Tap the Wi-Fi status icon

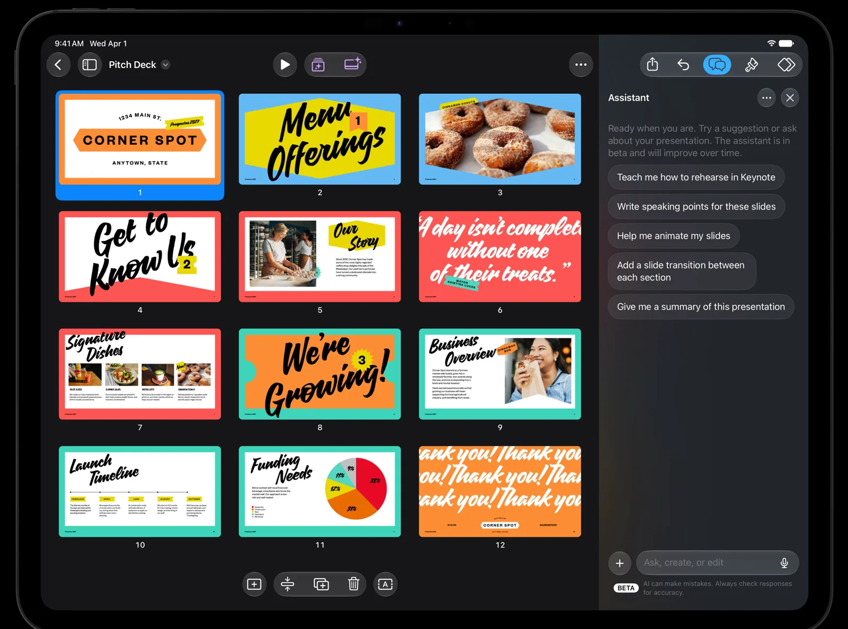(x=771, y=43)
